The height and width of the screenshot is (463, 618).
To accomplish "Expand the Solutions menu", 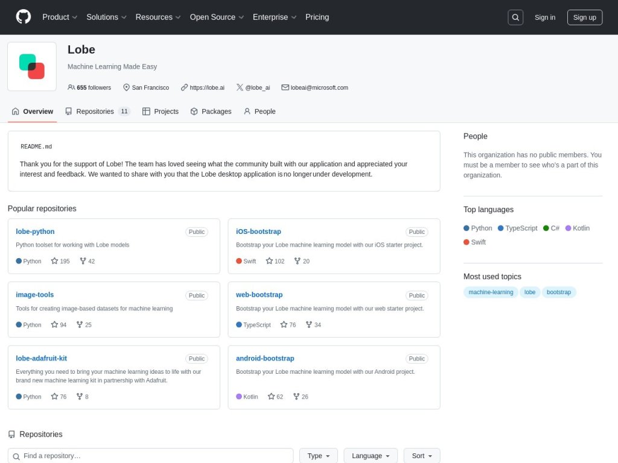I will [x=106, y=17].
